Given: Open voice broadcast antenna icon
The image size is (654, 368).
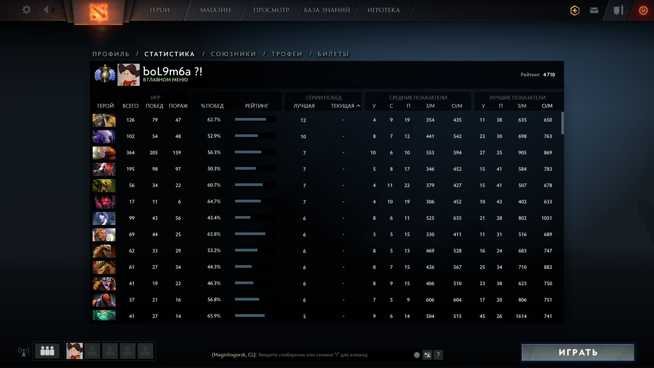Looking at the screenshot, I should pos(24,352).
